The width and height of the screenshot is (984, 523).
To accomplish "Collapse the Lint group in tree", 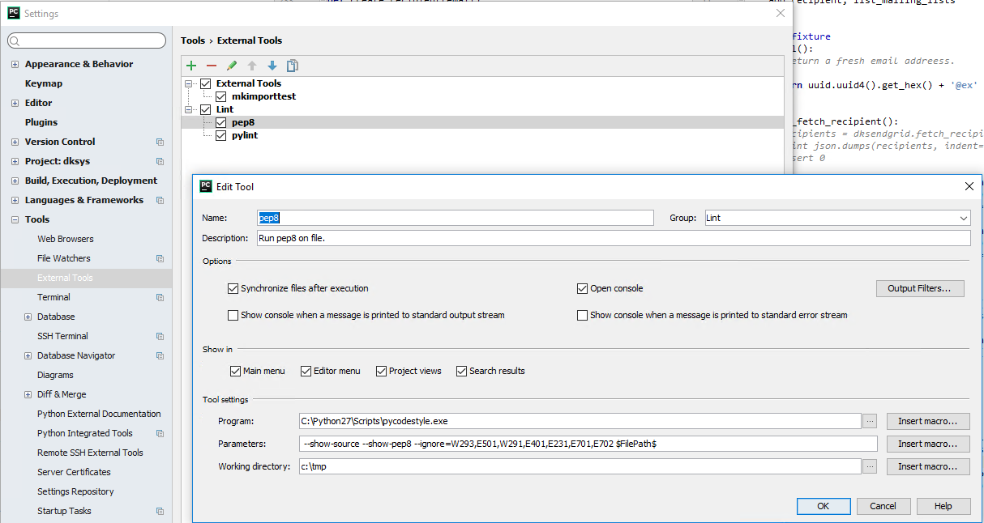I will tap(190, 109).
